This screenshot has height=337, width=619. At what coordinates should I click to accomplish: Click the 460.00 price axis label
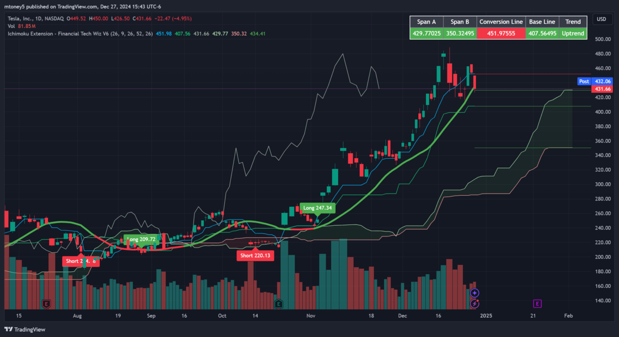pyautogui.click(x=603, y=68)
